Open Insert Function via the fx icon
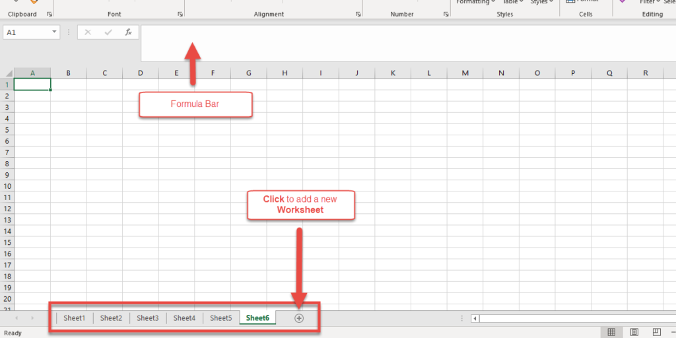Screen dimensions: 676x338 129,32
